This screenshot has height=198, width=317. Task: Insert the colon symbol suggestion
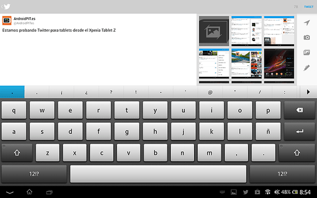click(x=285, y=92)
